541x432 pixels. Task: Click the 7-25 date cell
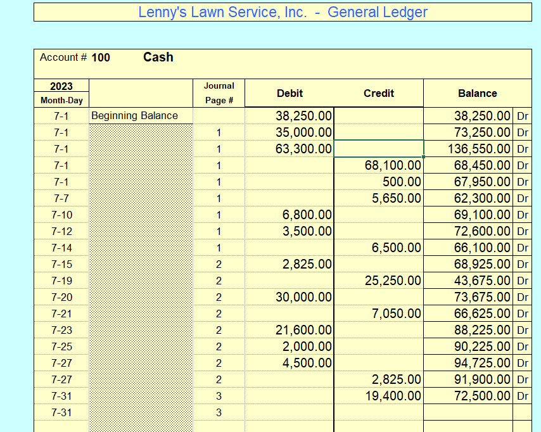point(61,346)
